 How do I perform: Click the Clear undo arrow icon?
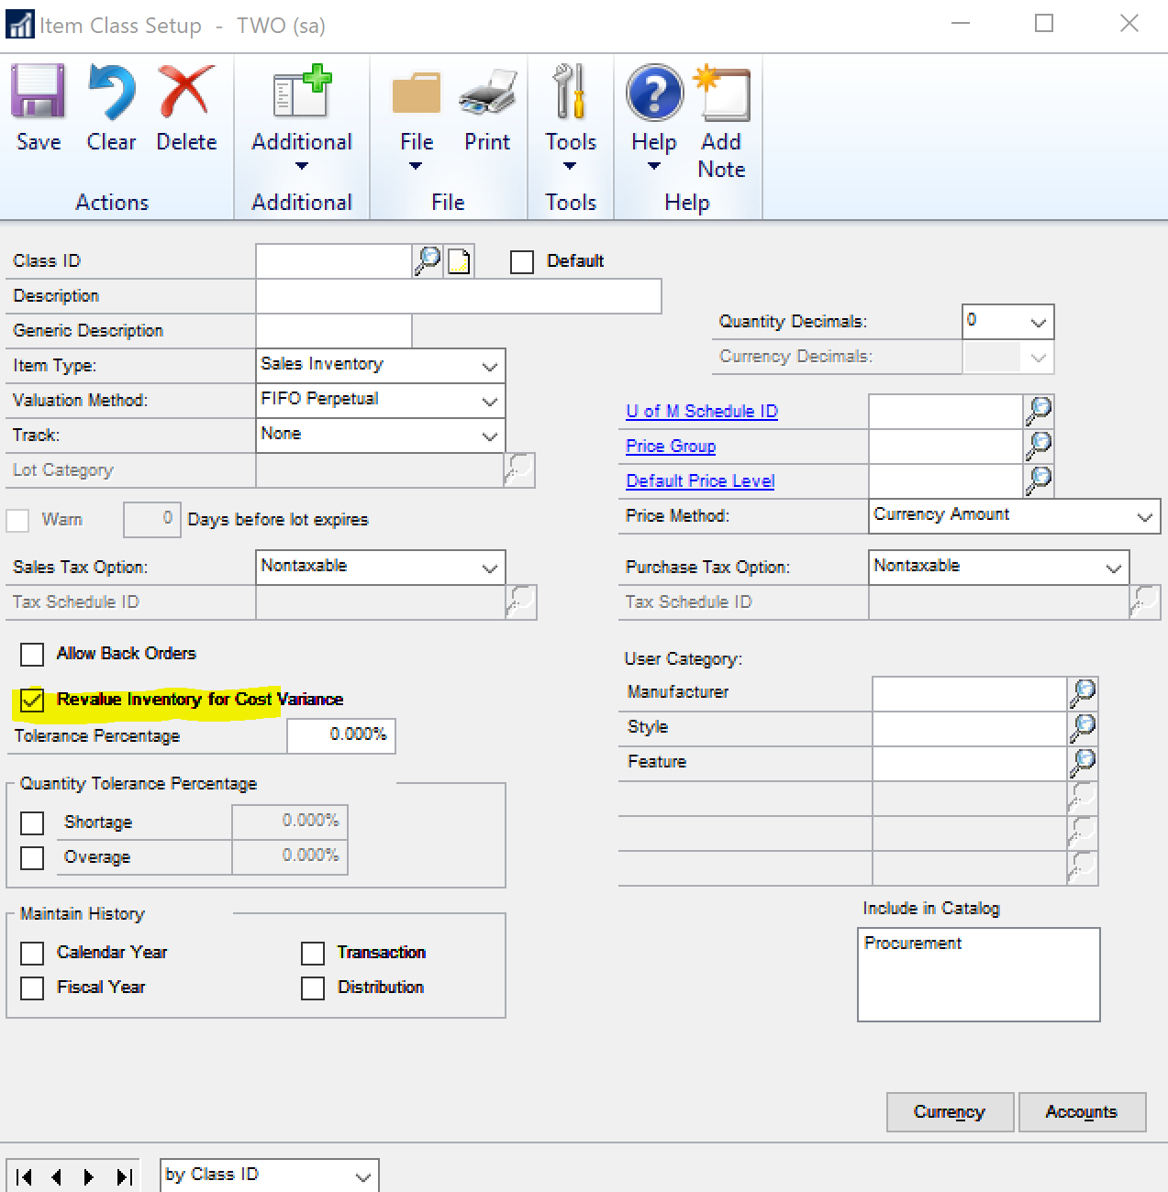tap(112, 92)
